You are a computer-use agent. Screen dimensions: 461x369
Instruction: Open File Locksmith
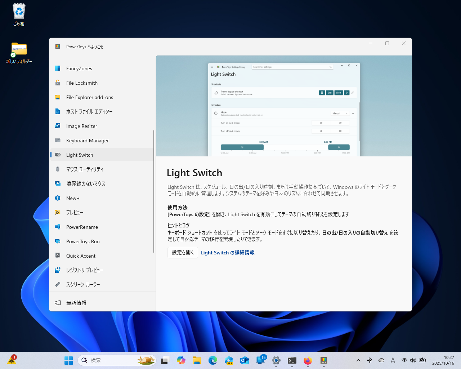[82, 83]
